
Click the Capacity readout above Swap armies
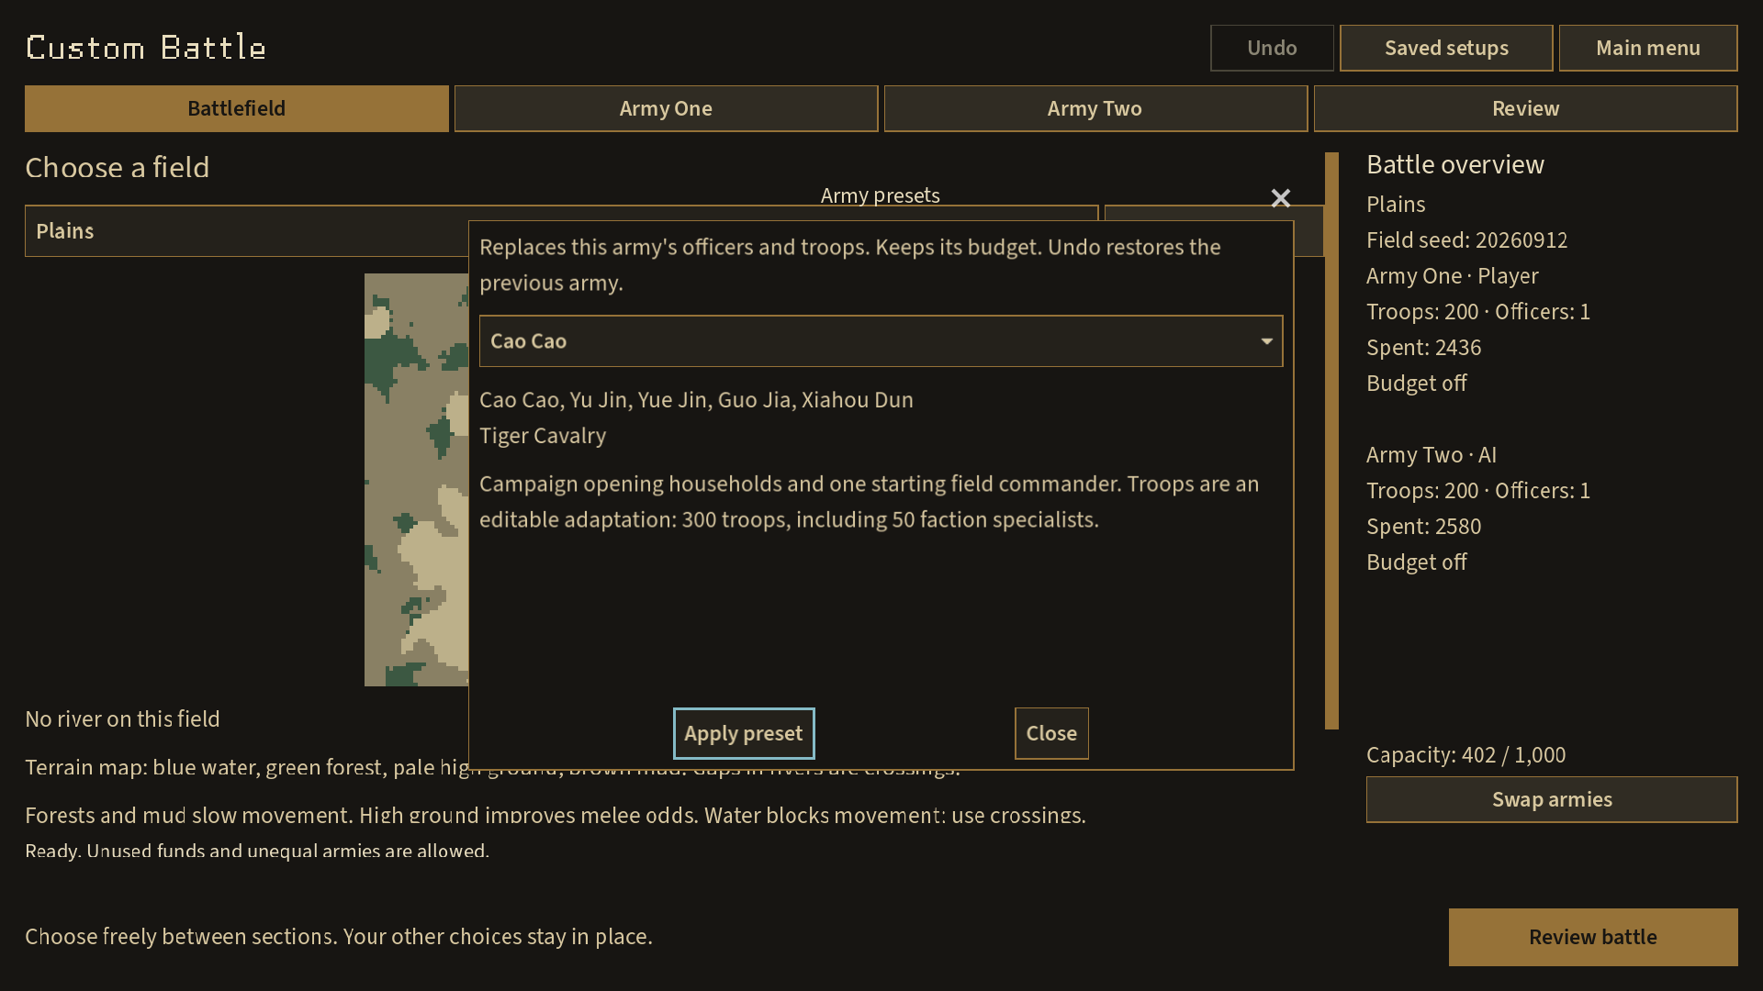pos(1465,755)
